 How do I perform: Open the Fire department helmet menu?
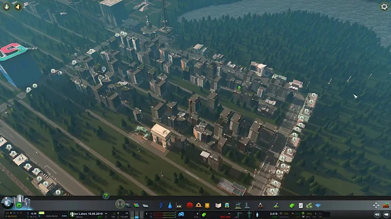tap(199, 205)
